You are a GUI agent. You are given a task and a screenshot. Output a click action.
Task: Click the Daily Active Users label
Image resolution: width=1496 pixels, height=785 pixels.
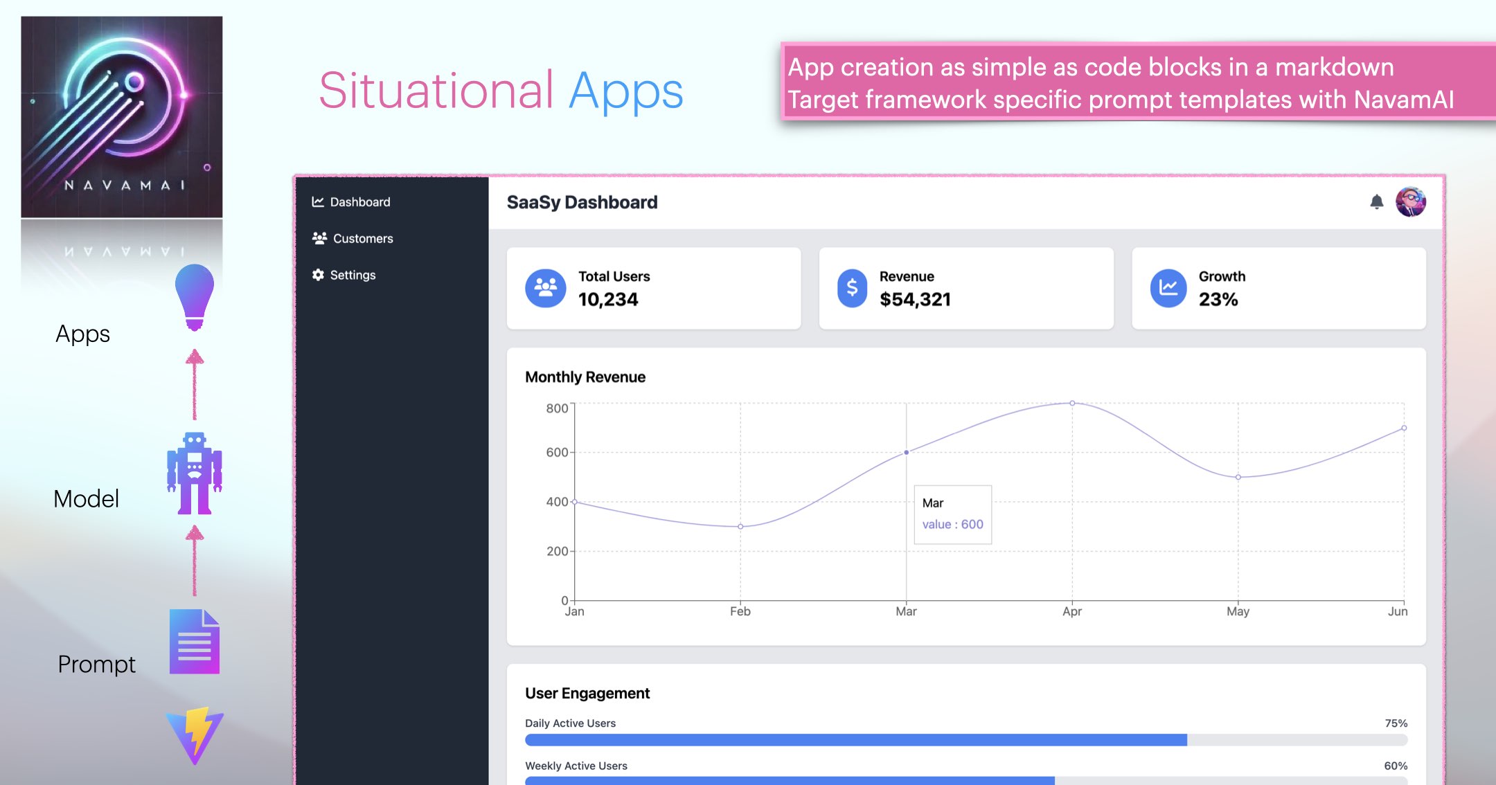coord(570,723)
